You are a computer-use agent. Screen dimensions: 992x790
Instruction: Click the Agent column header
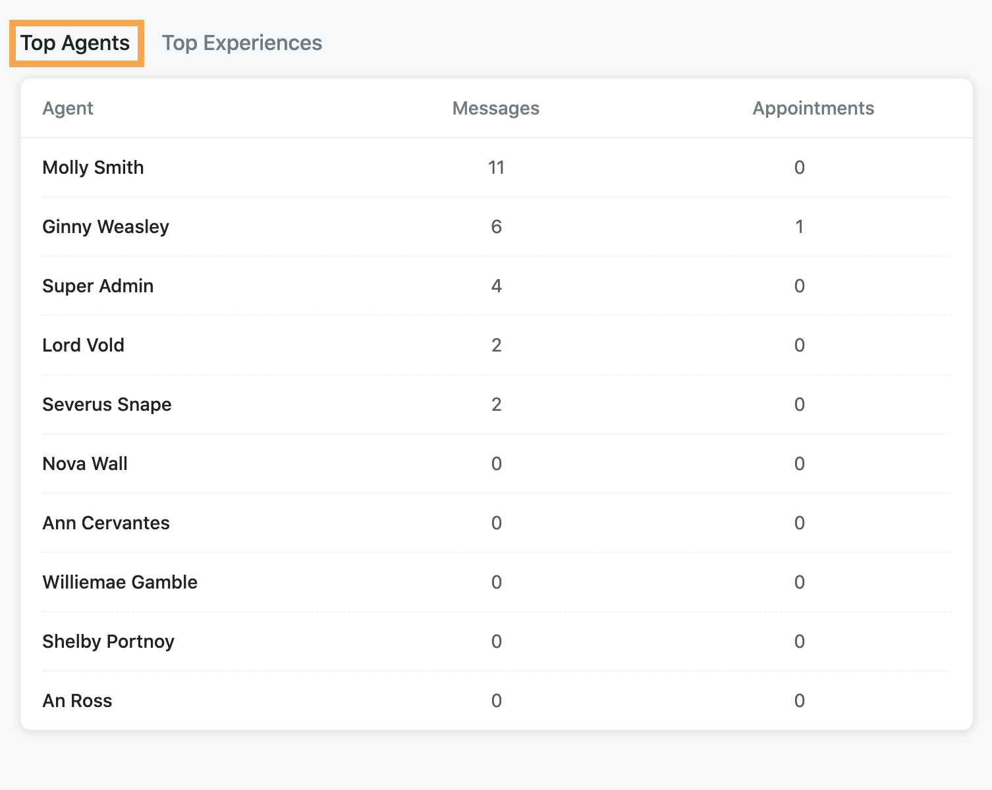pyautogui.click(x=68, y=108)
